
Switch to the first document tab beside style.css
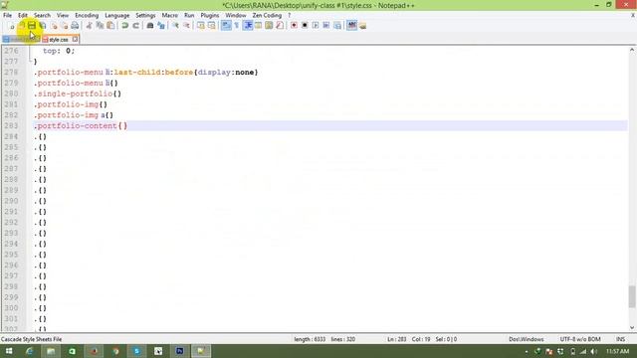click(20, 40)
